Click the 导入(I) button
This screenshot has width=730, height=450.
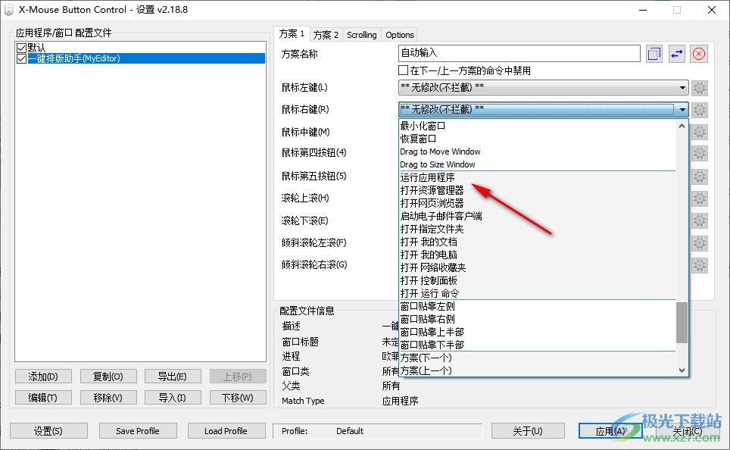173,398
